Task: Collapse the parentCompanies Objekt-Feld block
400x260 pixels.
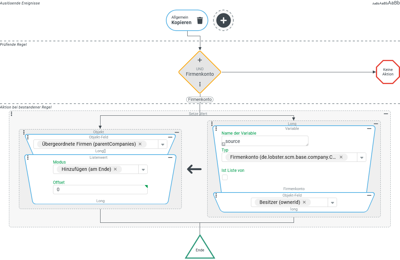Action: pyautogui.click(x=170, y=137)
